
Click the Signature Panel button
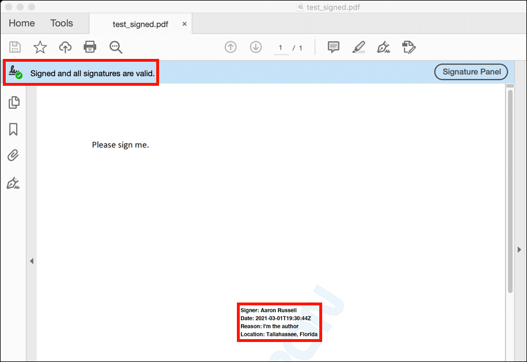pyautogui.click(x=471, y=72)
